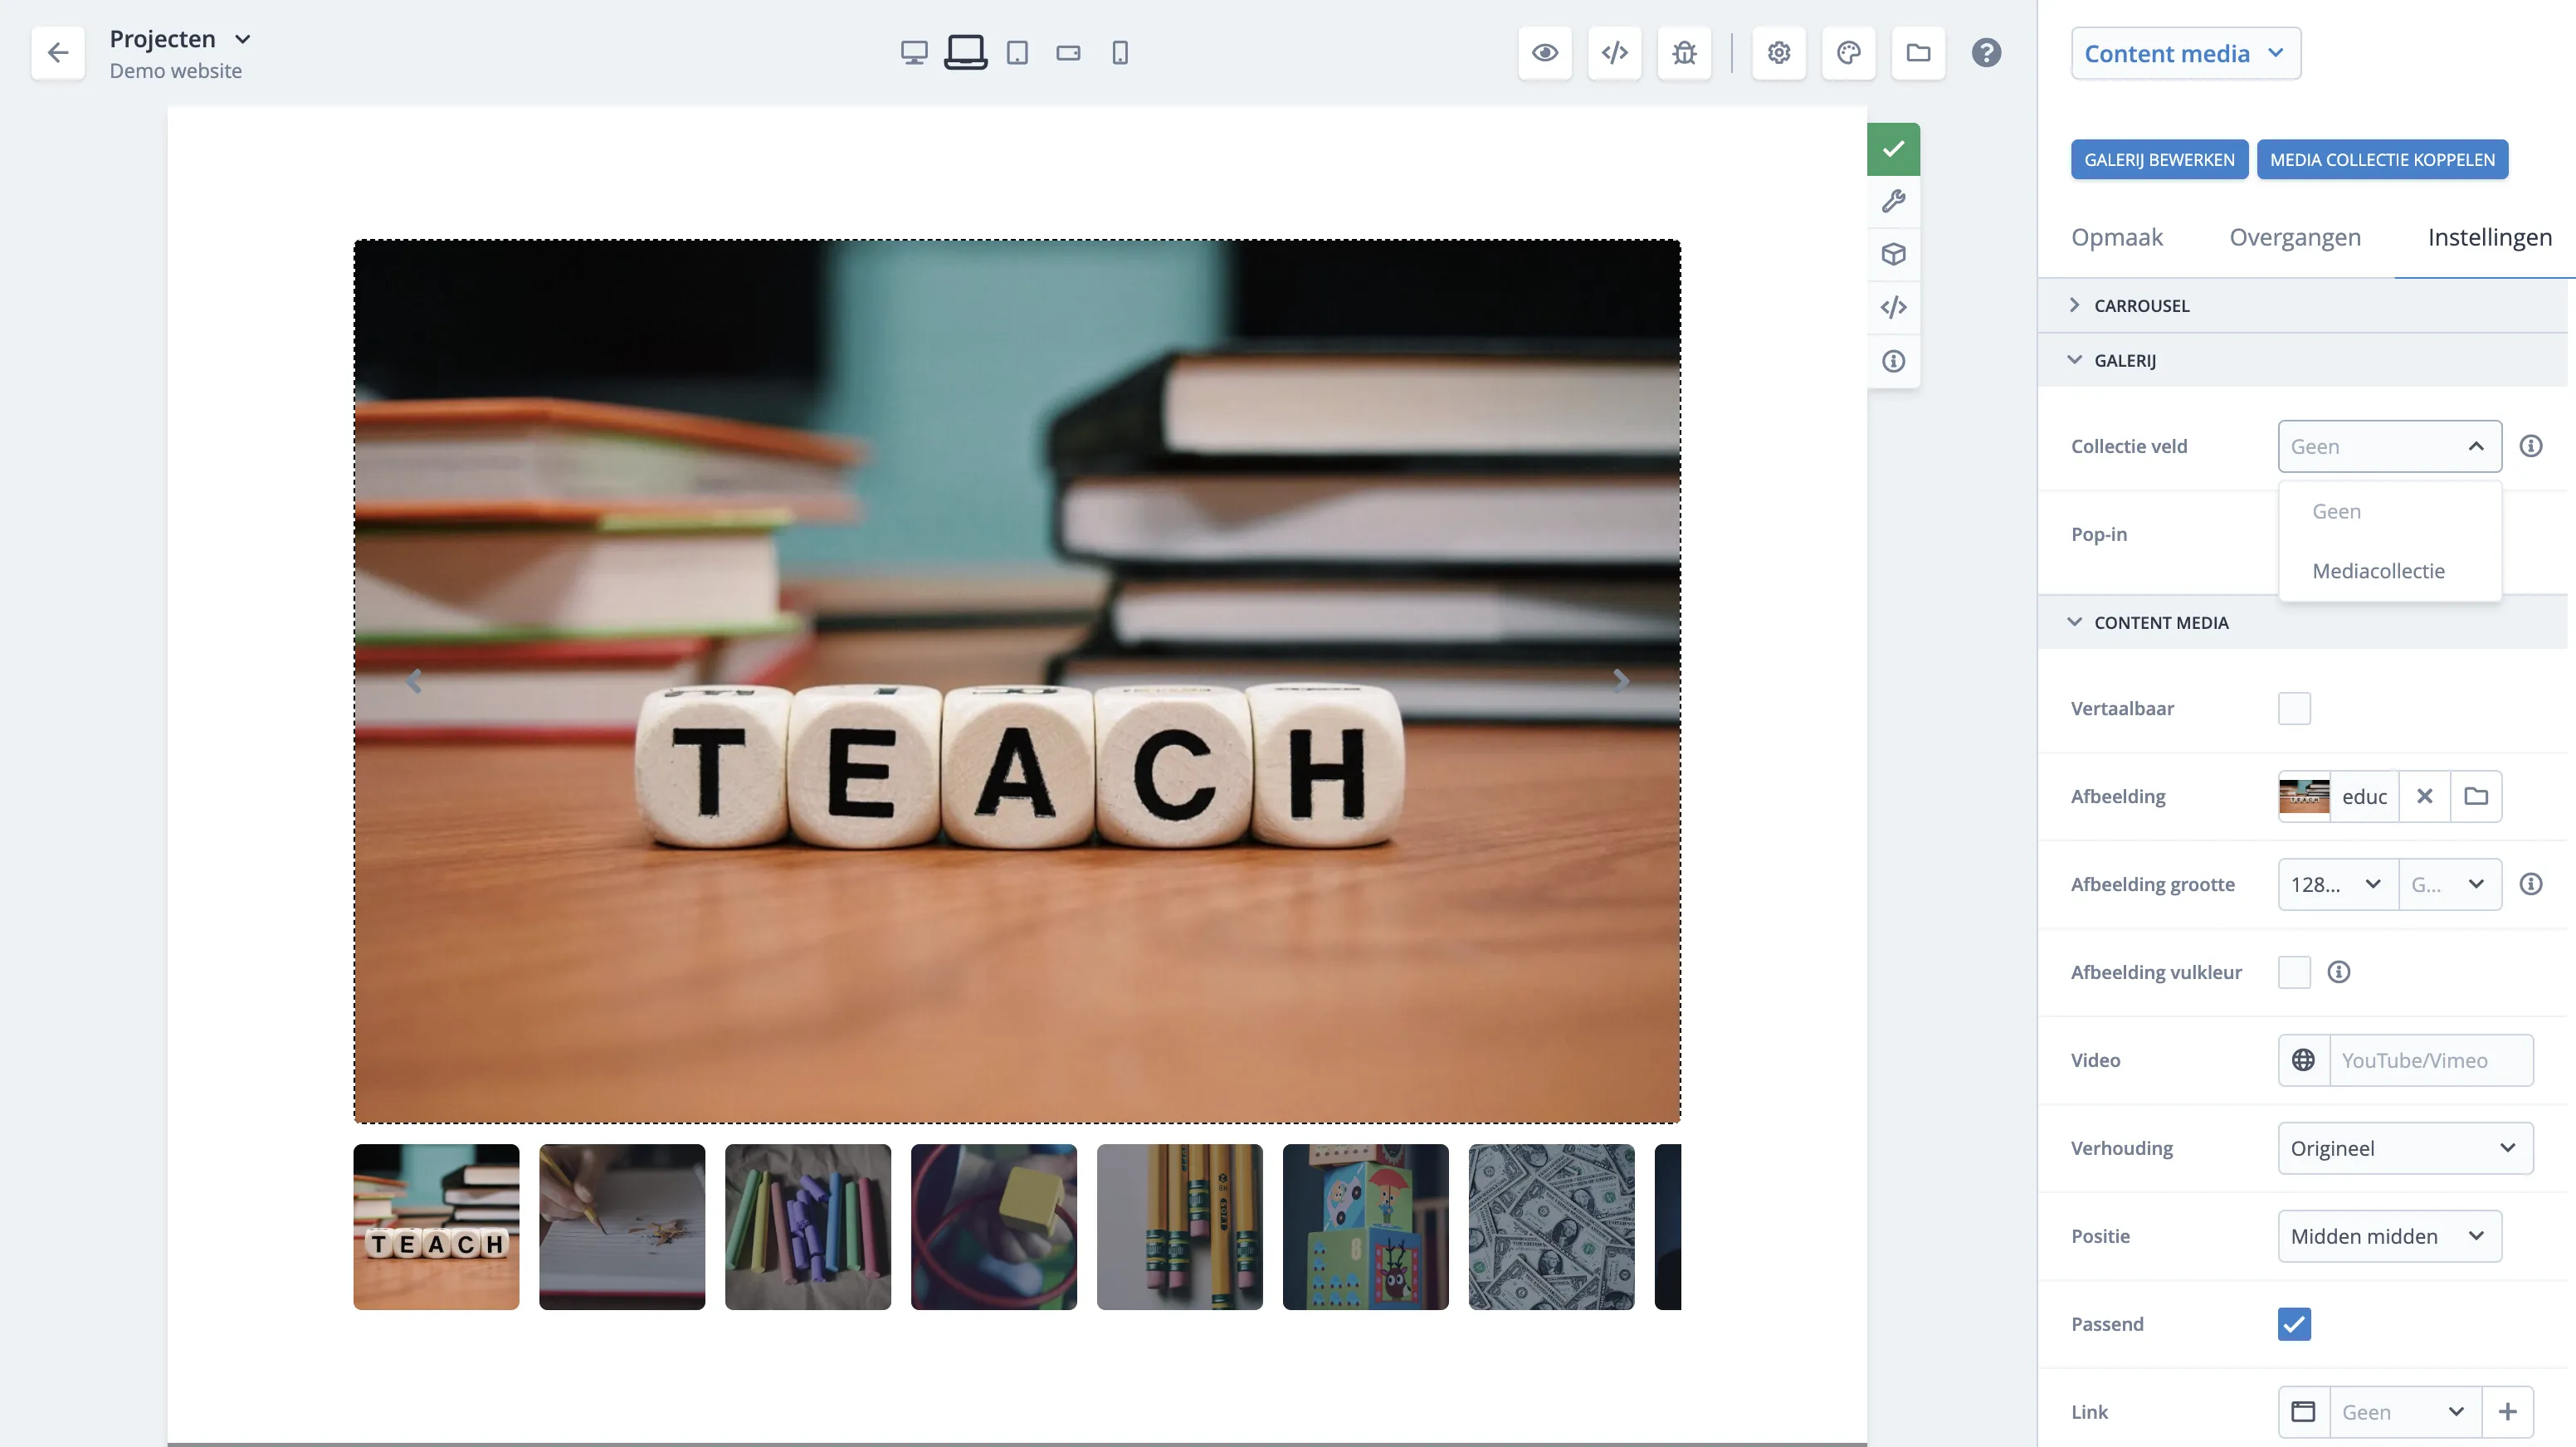Open the code view icon in top toolbar
This screenshot has height=1447, width=2576.
click(x=1614, y=53)
